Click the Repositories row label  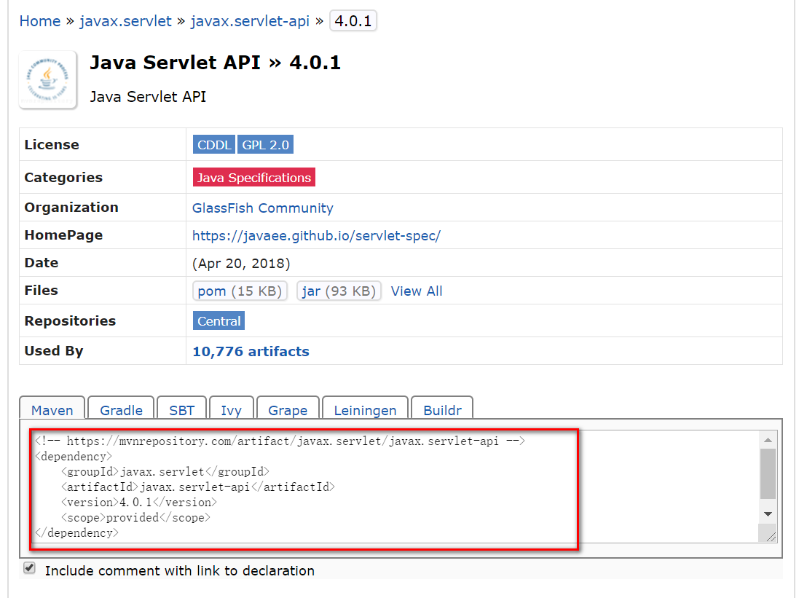click(x=71, y=321)
